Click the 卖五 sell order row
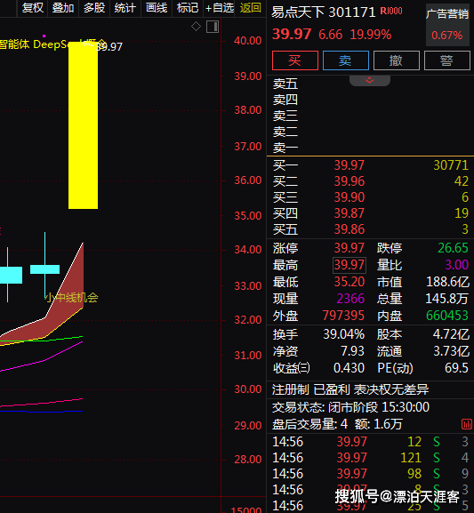The width and height of the screenshot is (474, 513). pyautogui.click(x=371, y=84)
